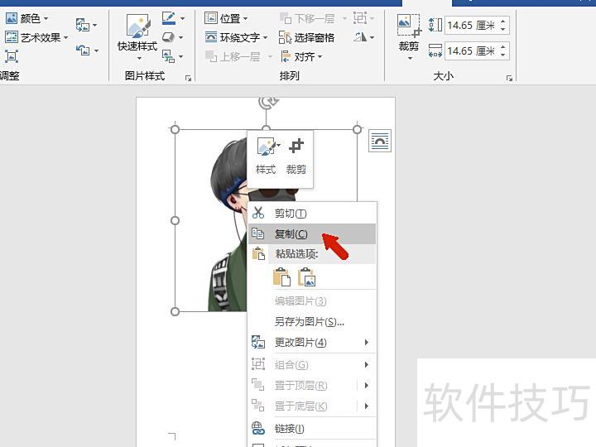This screenshot has height=447, width=596.
Task: Click the globe link icon beside 链接
Action: click(258, 429)
